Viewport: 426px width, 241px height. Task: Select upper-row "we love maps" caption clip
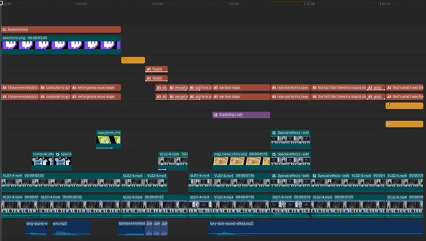tap(241, 88)
